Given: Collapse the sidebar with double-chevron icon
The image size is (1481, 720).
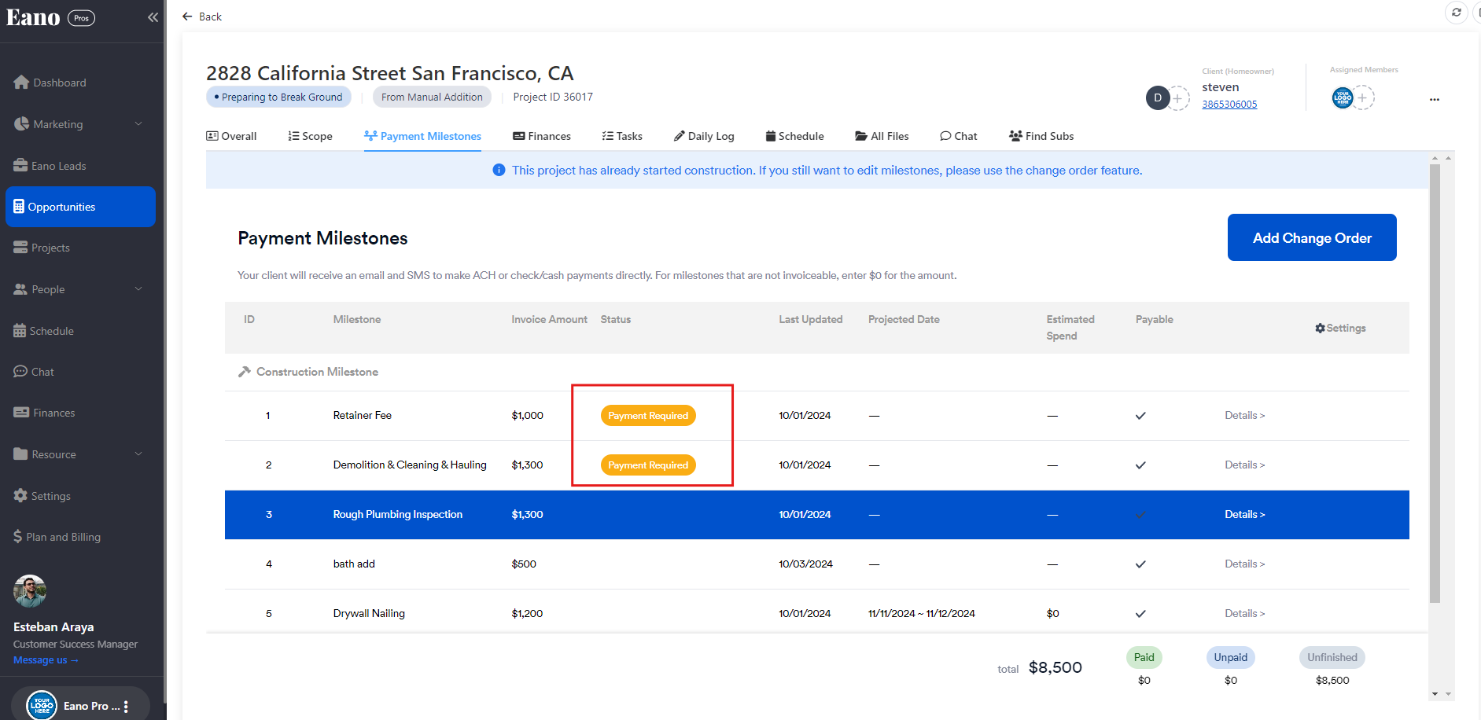Looking at the screenshot, I should click(x=153, y=17).
